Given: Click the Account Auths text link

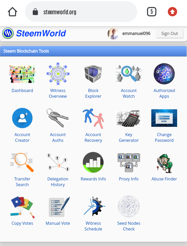Looking at the screenshot, I should click(x=58, y=137).
